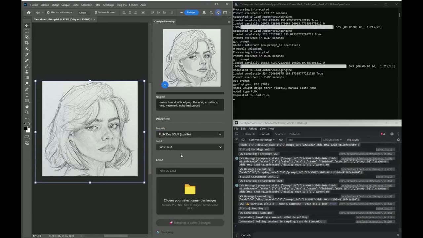This screenshot has width=423, height=238.
Task: Select the Rectangular Marquee tool
Action: [x=27, y=31]
